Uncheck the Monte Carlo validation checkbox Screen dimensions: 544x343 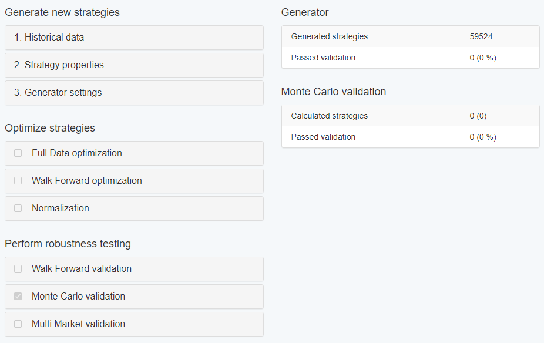point(18,296)
